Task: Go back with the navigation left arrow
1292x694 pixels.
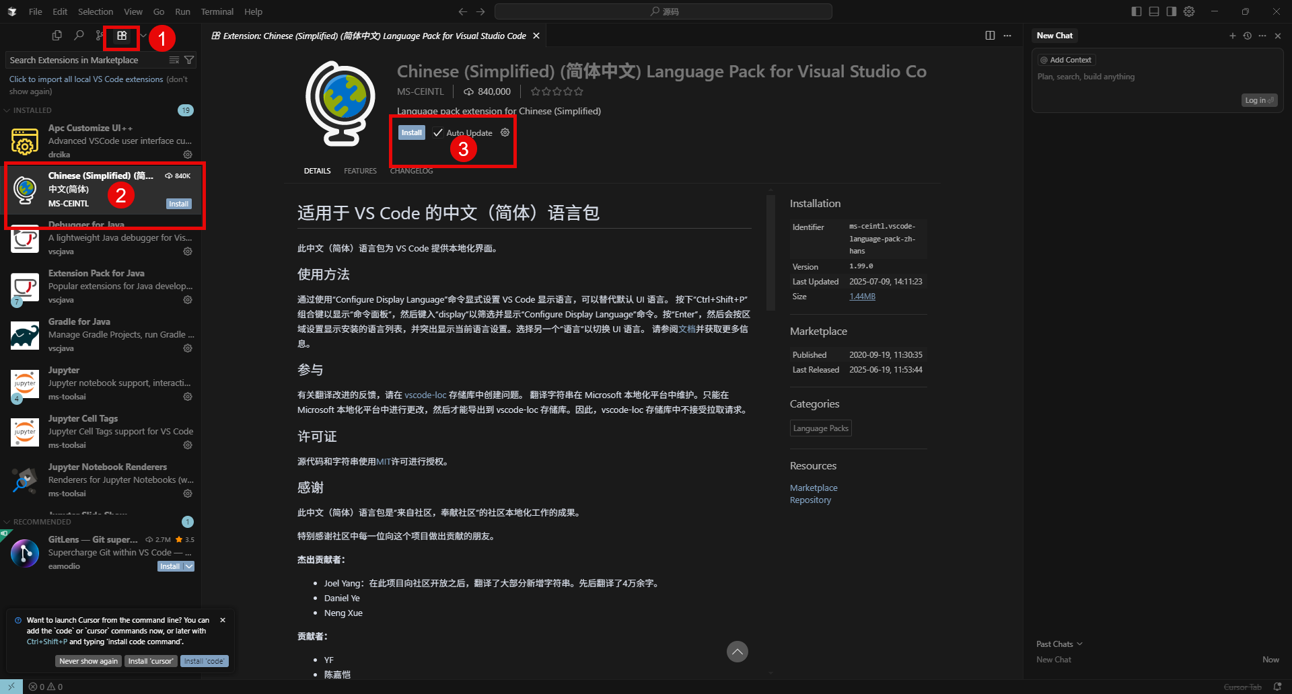Action: 462,11
